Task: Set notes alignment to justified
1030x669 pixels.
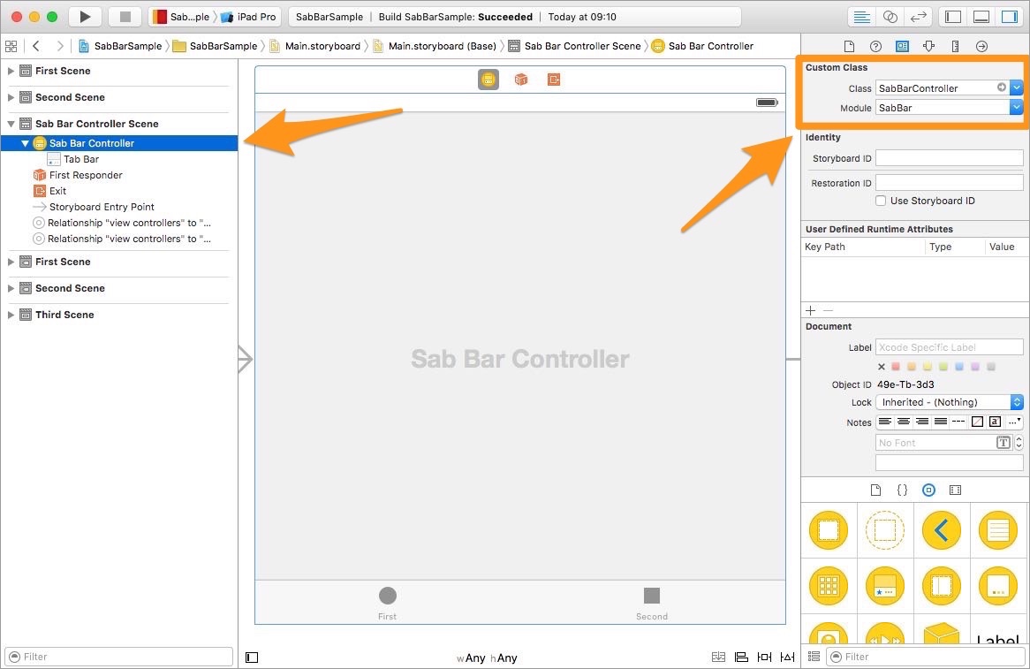Action: (940, 422)
